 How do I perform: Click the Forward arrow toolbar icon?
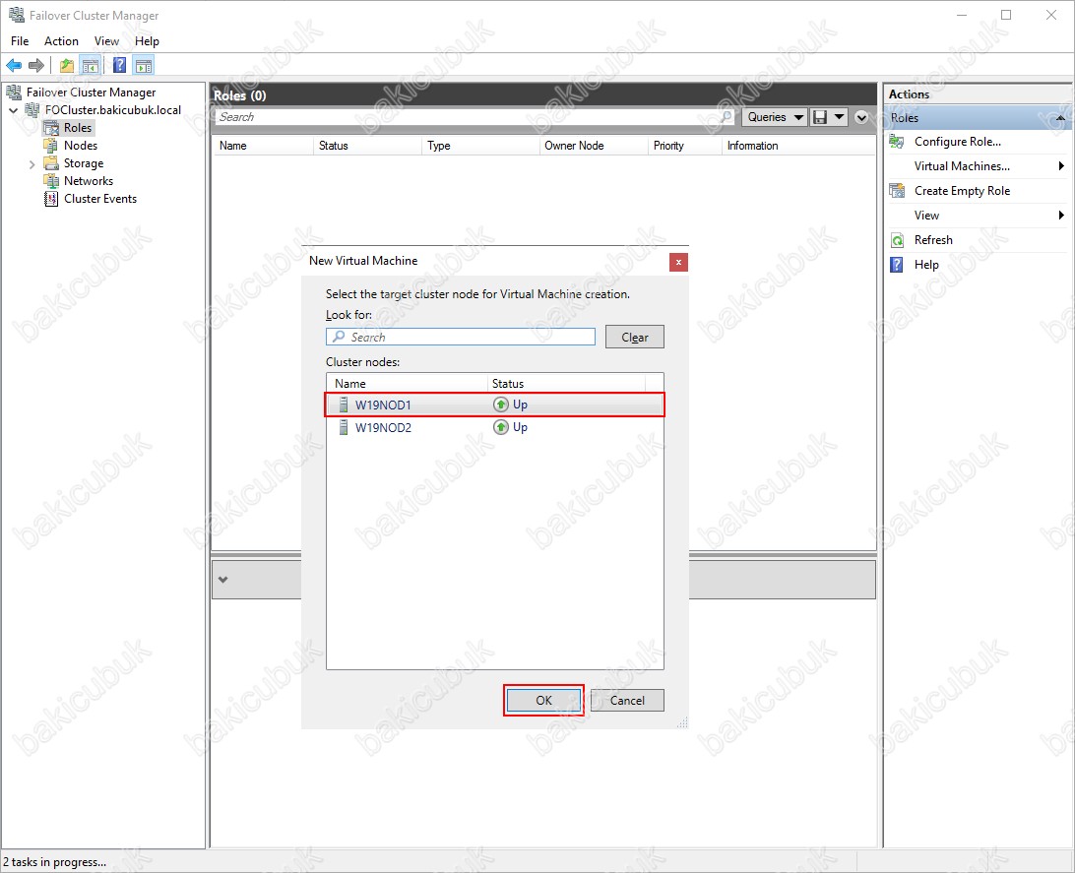[x=35, y=65]
